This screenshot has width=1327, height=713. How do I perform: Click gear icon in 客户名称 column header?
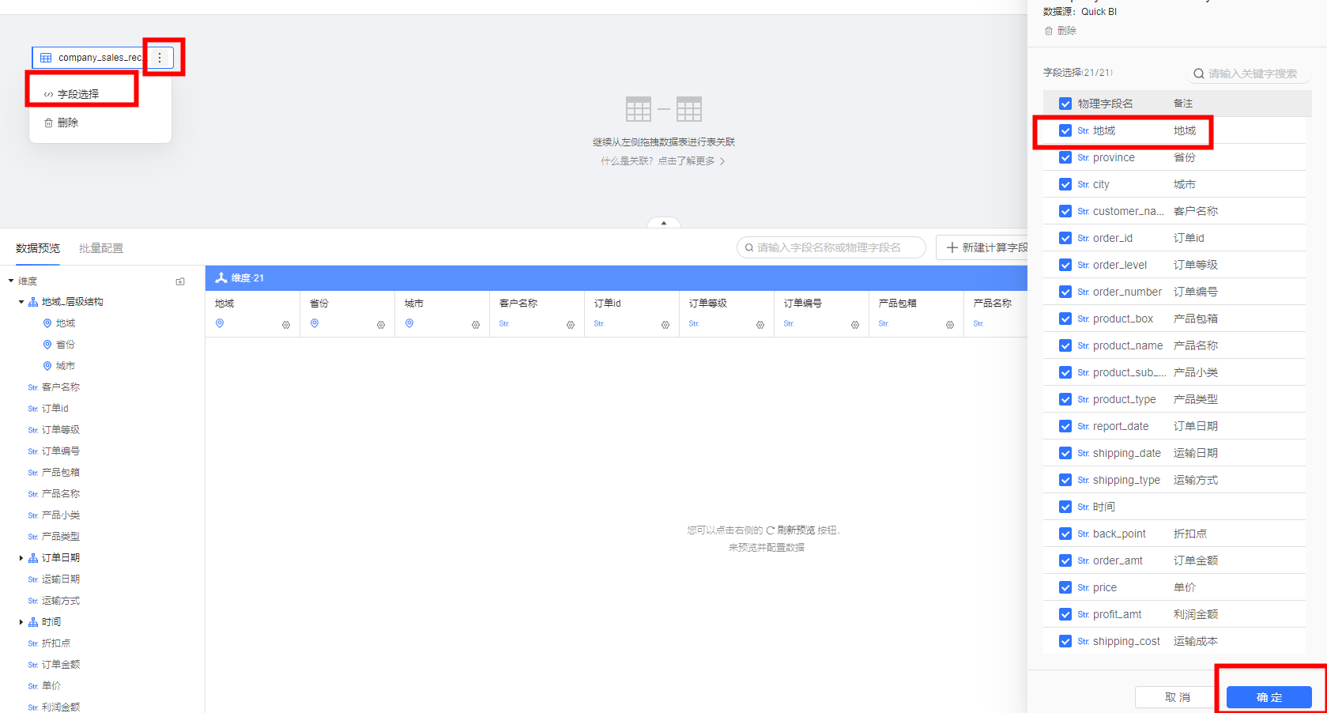571,325
